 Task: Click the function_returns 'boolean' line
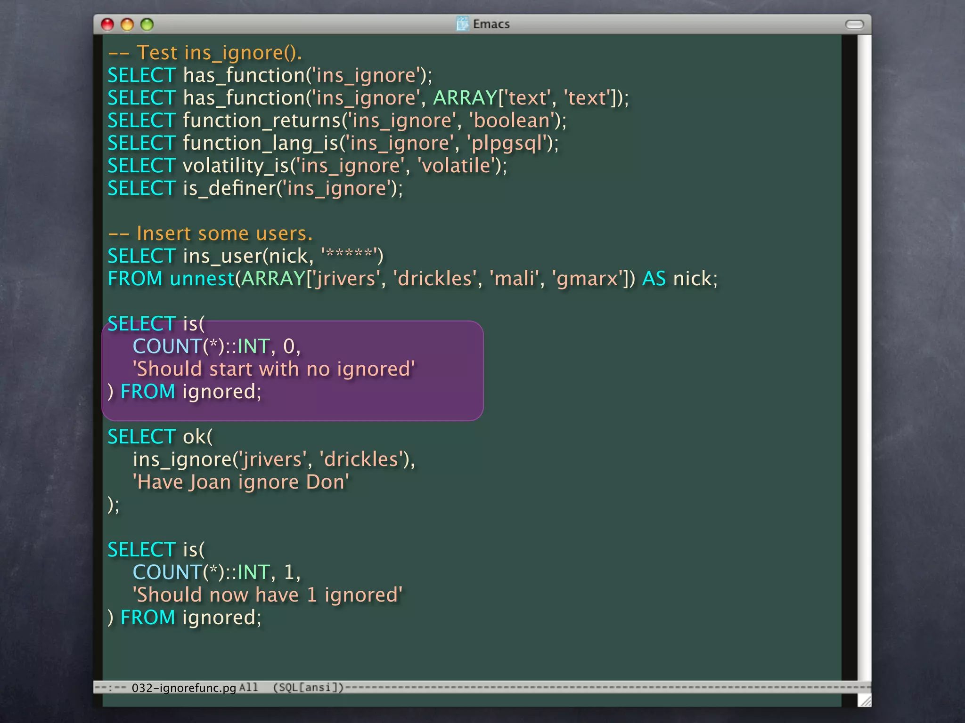click(337, 120)
